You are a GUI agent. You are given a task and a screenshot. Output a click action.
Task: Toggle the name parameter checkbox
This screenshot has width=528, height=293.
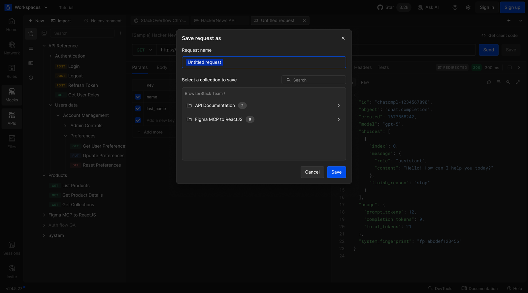(x=138, y=97)
